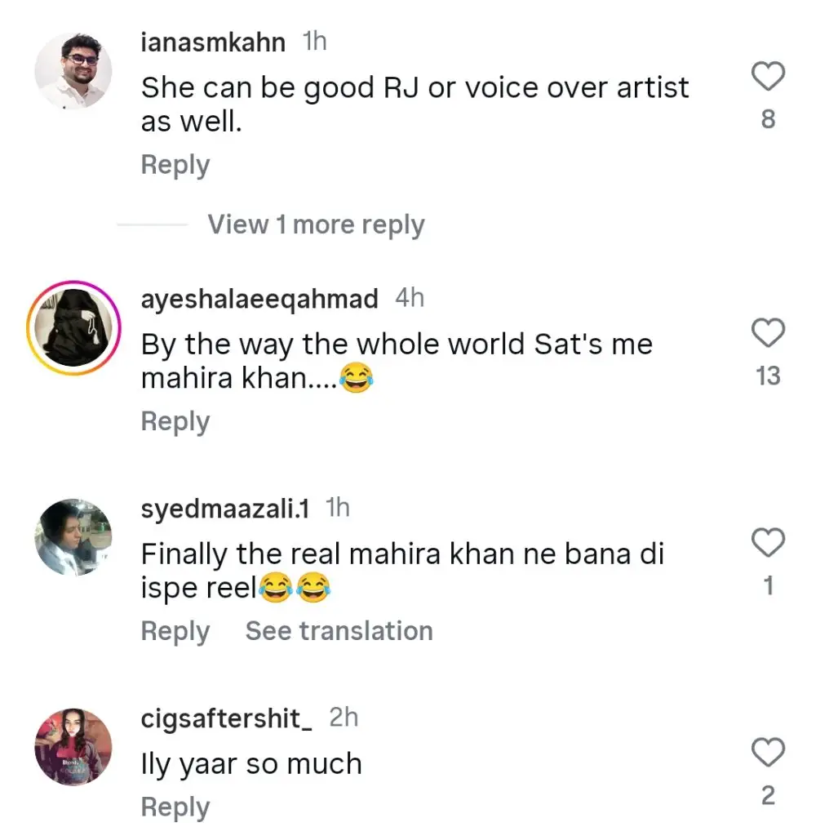Heart the comment by cigsaftershit_
Viewport: 829px width, 836px height.
tap(767, 753)
